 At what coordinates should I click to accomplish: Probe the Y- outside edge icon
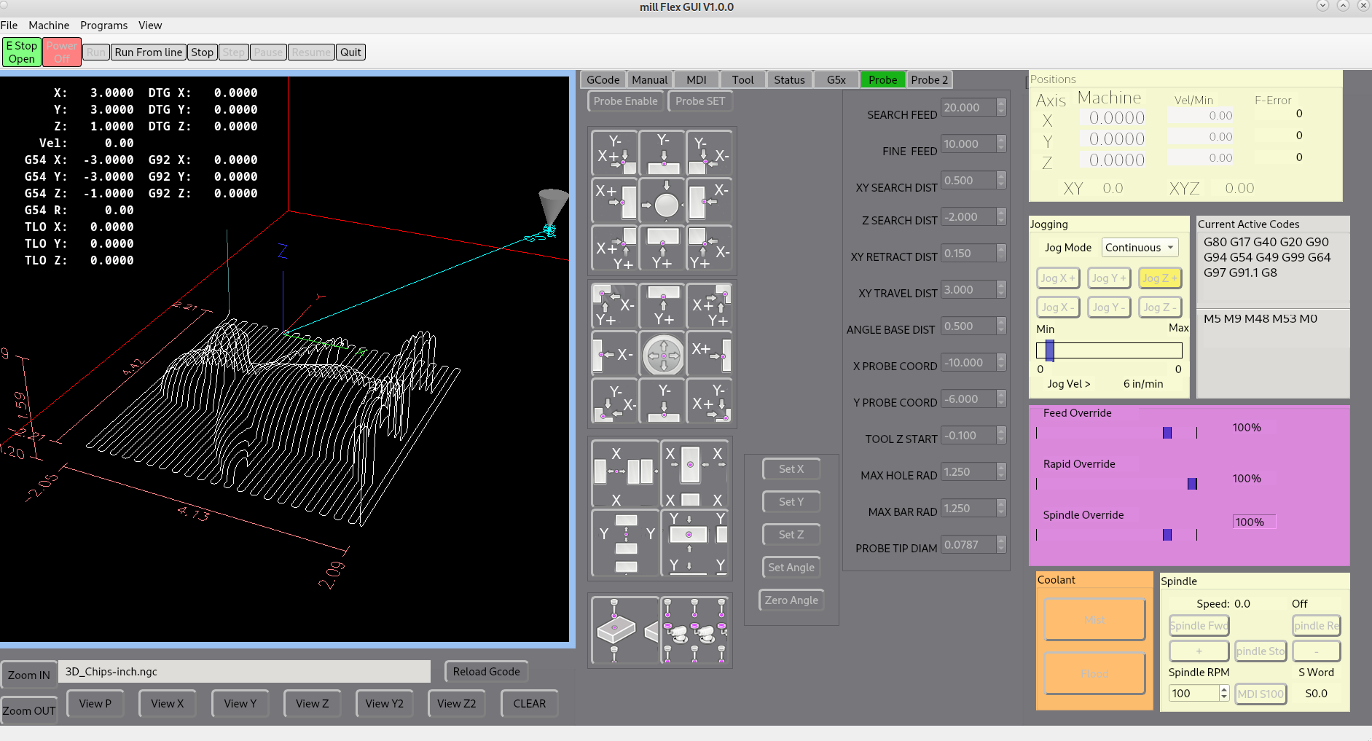click(662, 153)
